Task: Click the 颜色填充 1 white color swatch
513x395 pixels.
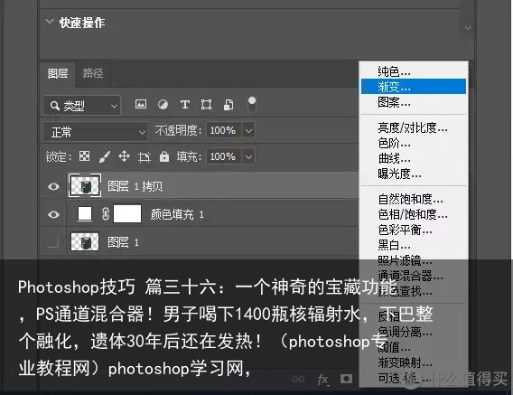Action: point(85,213)
